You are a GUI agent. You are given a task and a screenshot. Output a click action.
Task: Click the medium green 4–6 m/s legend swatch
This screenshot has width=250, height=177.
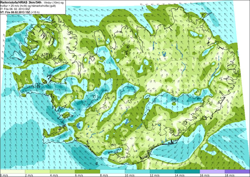(62, 172)
